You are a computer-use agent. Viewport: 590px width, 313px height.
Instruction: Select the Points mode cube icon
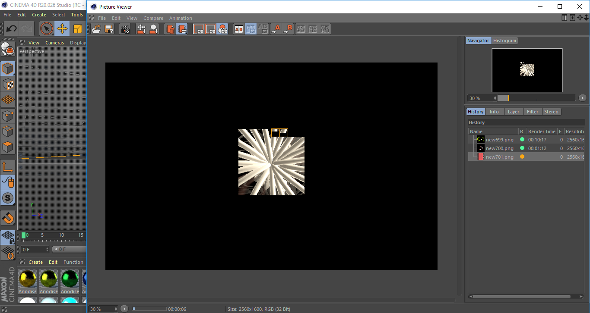[8, 116]
